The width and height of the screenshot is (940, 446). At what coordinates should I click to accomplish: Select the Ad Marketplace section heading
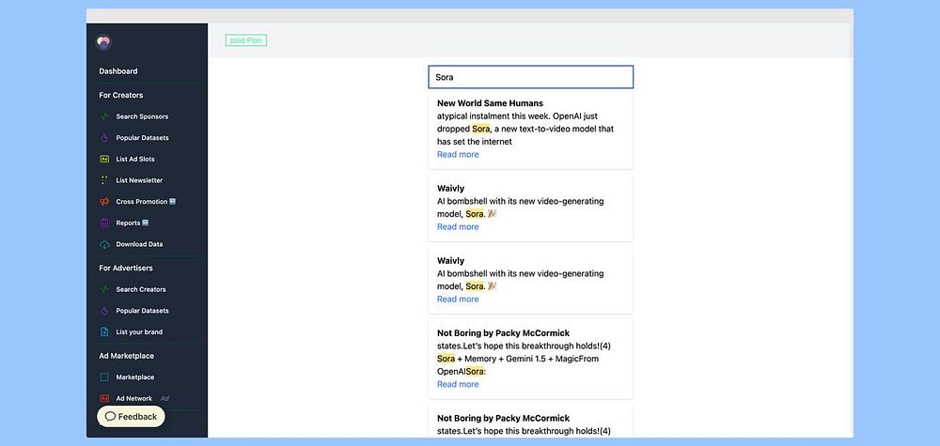(127, 356)
